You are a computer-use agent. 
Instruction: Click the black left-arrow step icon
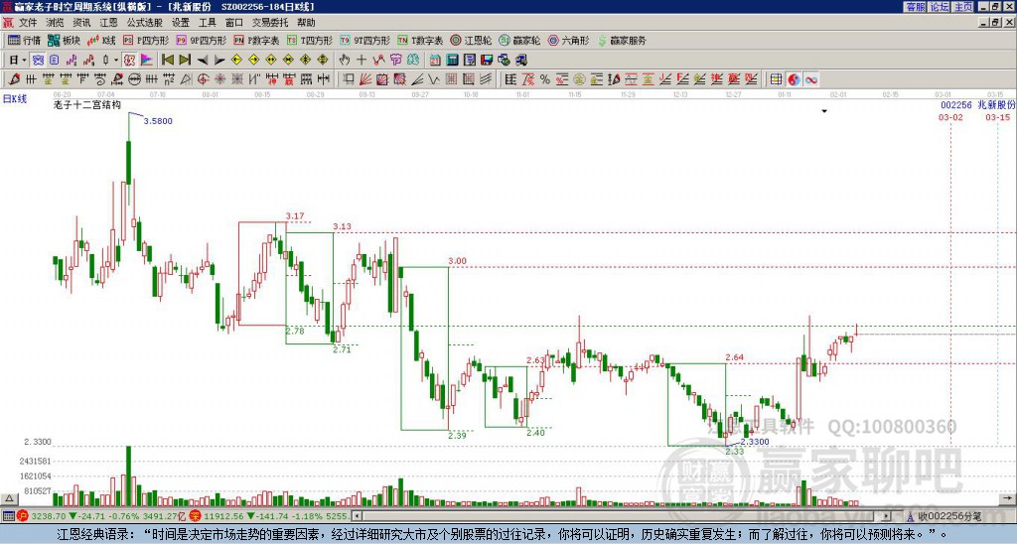[203, 60]
